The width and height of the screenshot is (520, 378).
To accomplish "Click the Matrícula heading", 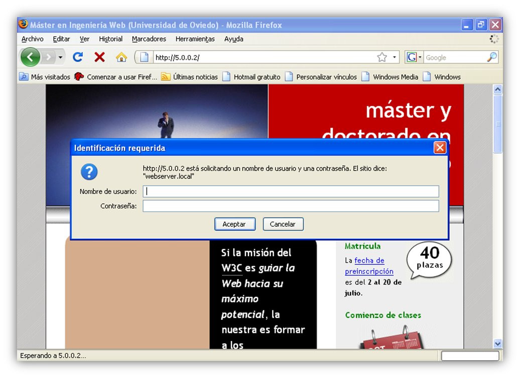I will (362, 246).
